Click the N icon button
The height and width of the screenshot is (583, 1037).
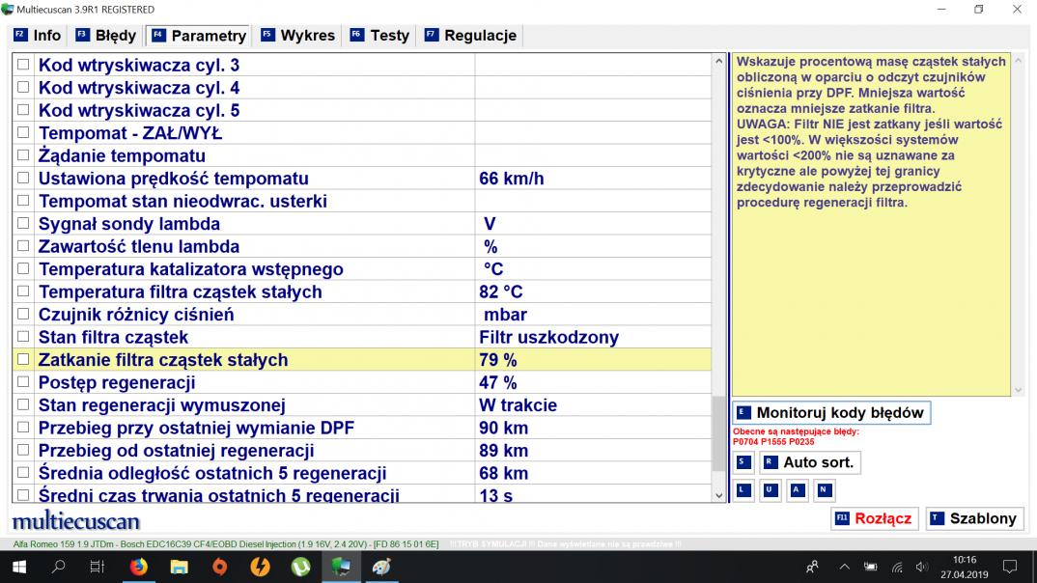coord(823,490)
